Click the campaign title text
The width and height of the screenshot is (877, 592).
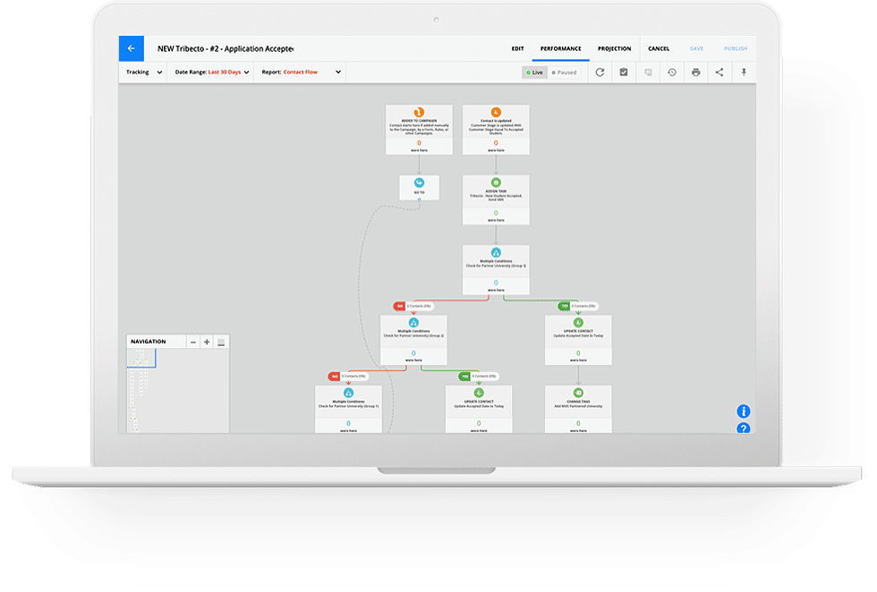click(x=226, y=48)
